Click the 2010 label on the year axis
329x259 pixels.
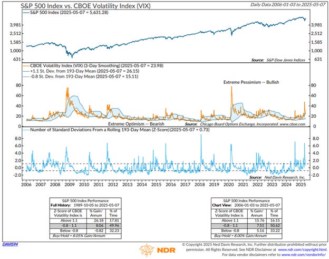click(84, 185)
